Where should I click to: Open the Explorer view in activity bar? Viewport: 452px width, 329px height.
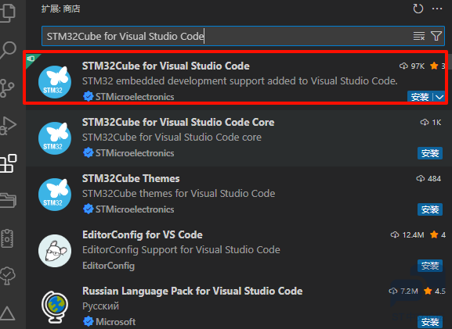7,12
